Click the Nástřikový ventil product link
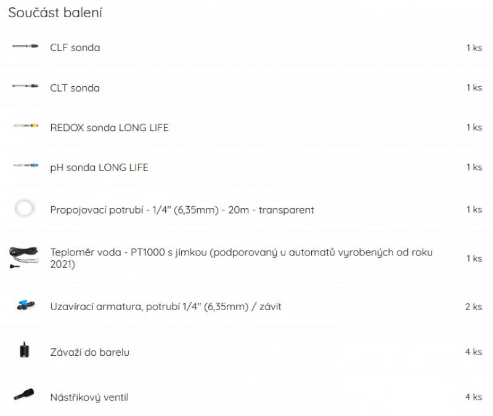The image size is (493, 416). pos(89,397)
